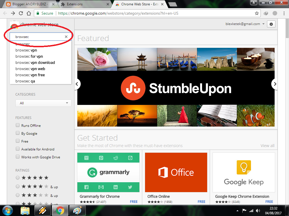
Task: Check the By Google filter
Action: point(17,133)
